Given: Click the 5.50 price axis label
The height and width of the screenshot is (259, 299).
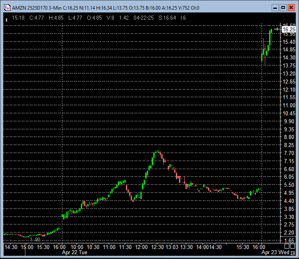Looking at the screenshot, I should coord(289,185).
